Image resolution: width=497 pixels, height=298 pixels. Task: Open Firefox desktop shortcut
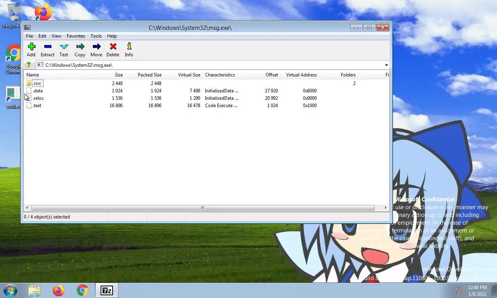point(43,12)
